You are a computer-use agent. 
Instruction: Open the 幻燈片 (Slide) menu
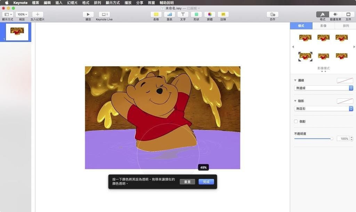click(72, 3)
